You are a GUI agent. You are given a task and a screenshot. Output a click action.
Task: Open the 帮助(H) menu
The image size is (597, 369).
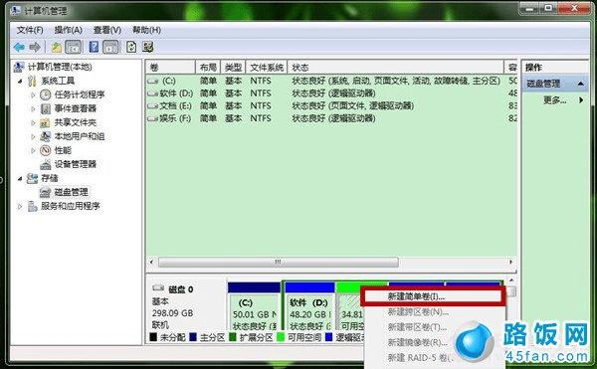146,30
